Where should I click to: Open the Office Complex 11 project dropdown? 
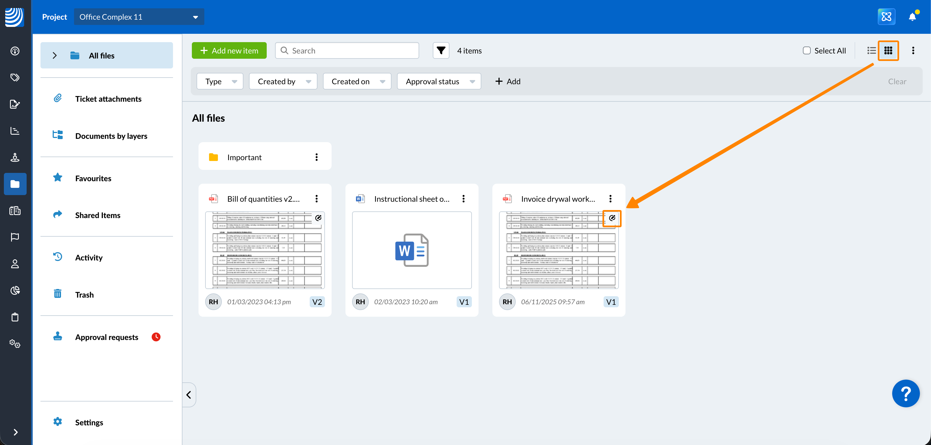tap(139, 17)
